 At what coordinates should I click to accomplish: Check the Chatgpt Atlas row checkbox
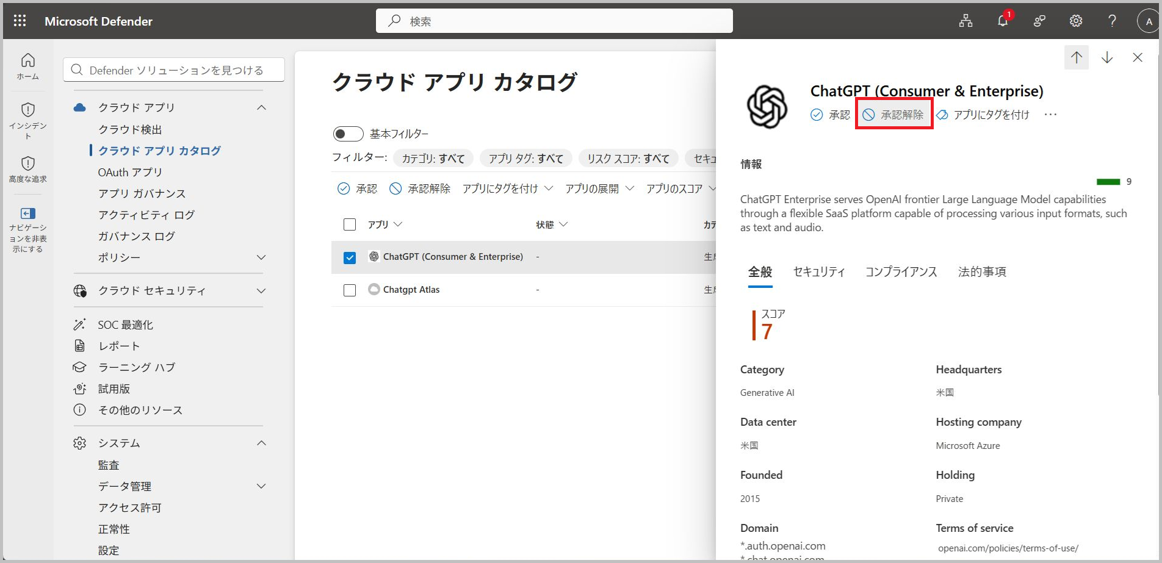[350, 290]
